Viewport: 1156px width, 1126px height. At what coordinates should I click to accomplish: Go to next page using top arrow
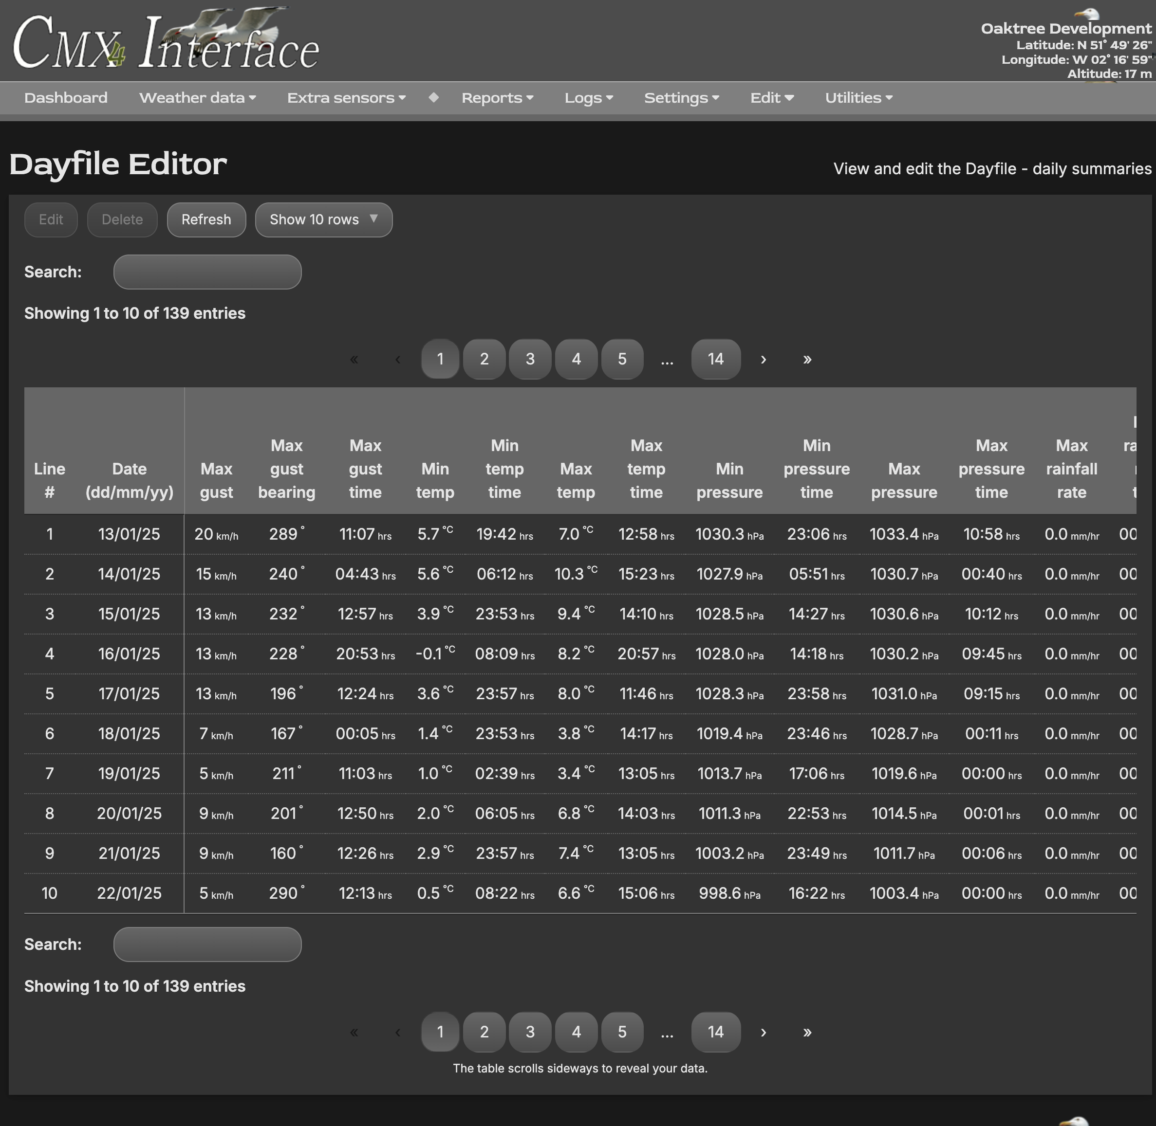pos(763,359)
